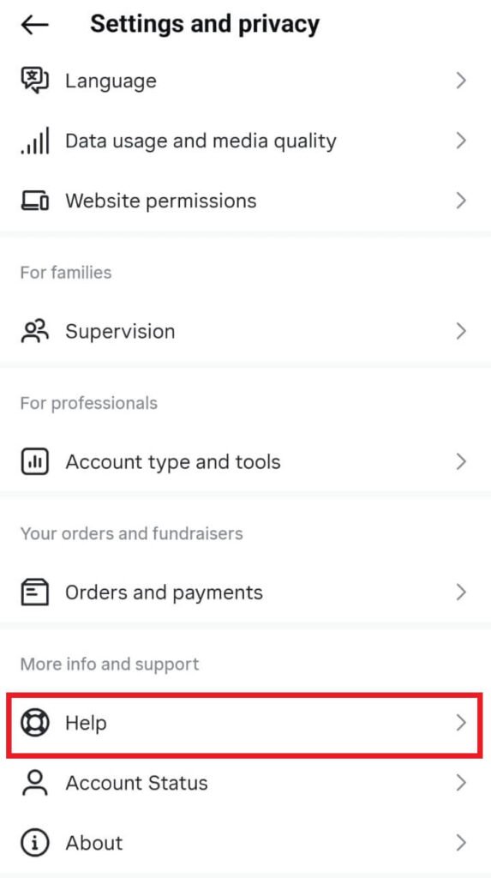Tap chevron on the Account Status row

coord(461,783)
